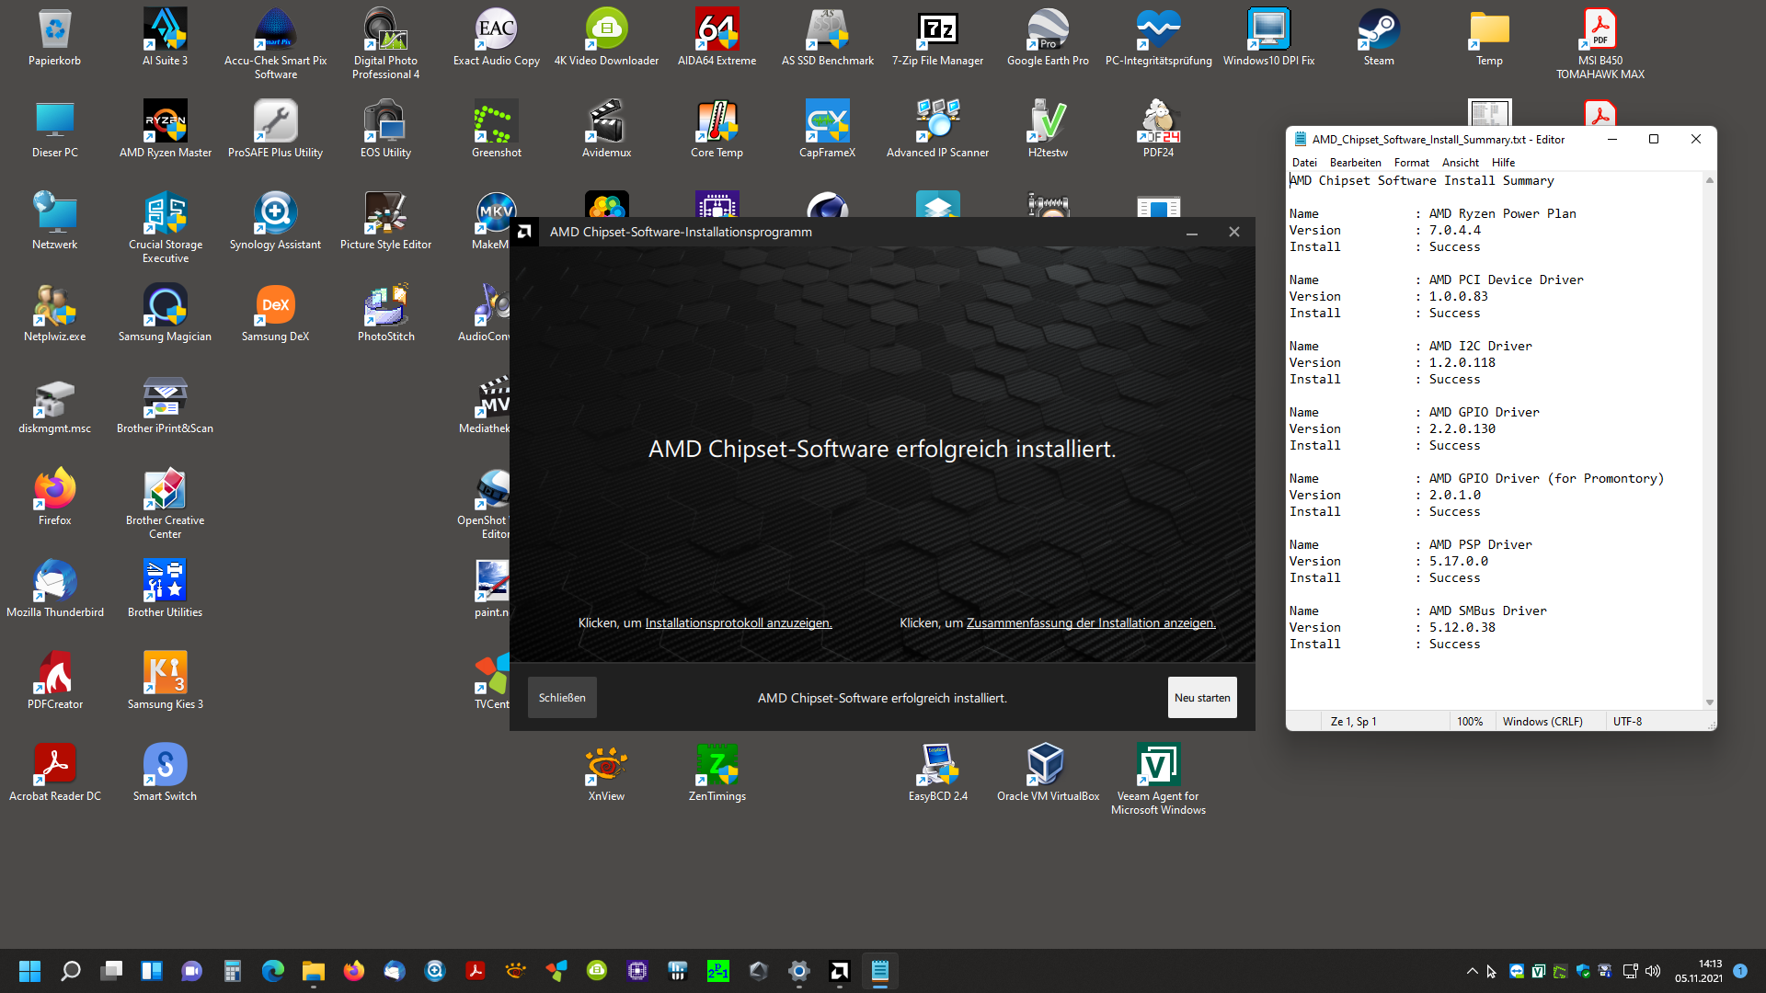This screenshot has height=993, width=1766.
Task: Open AMD Ryzen Master desktop icon
Action: click(x=166, y=121)
